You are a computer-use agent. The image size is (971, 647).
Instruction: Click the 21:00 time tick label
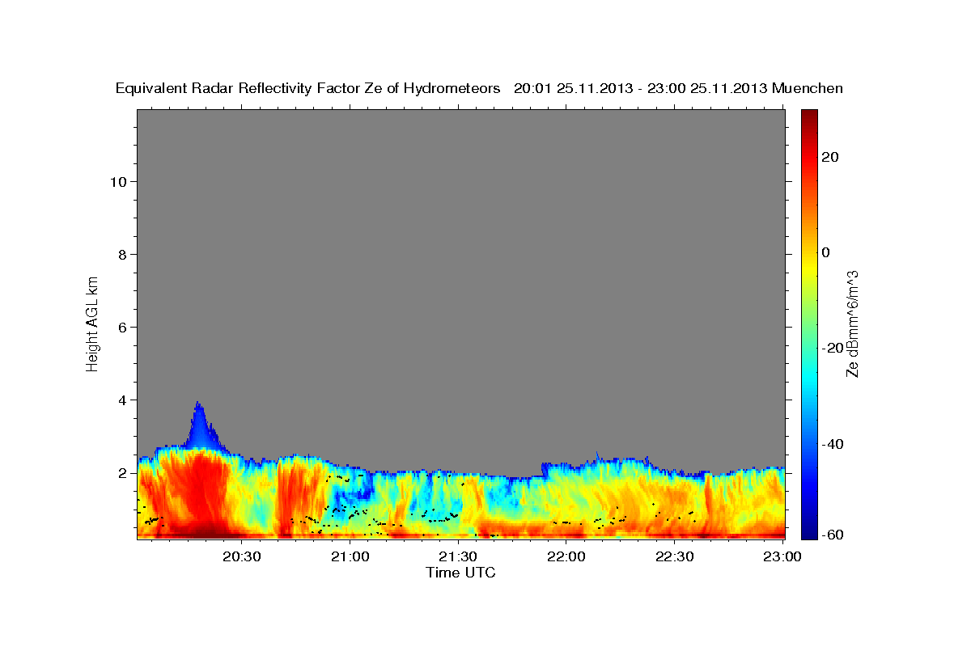[350, 556]
